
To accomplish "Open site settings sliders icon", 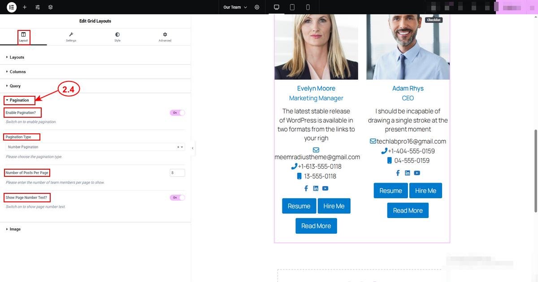I will point(38,7).
